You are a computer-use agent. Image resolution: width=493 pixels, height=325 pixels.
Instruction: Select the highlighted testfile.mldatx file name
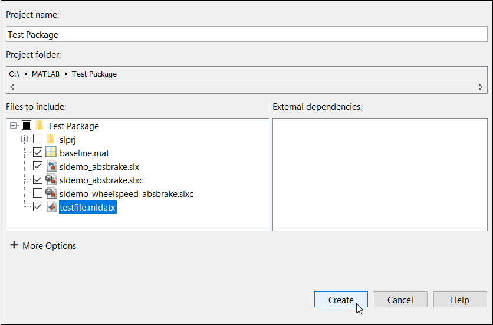(88, 207)
